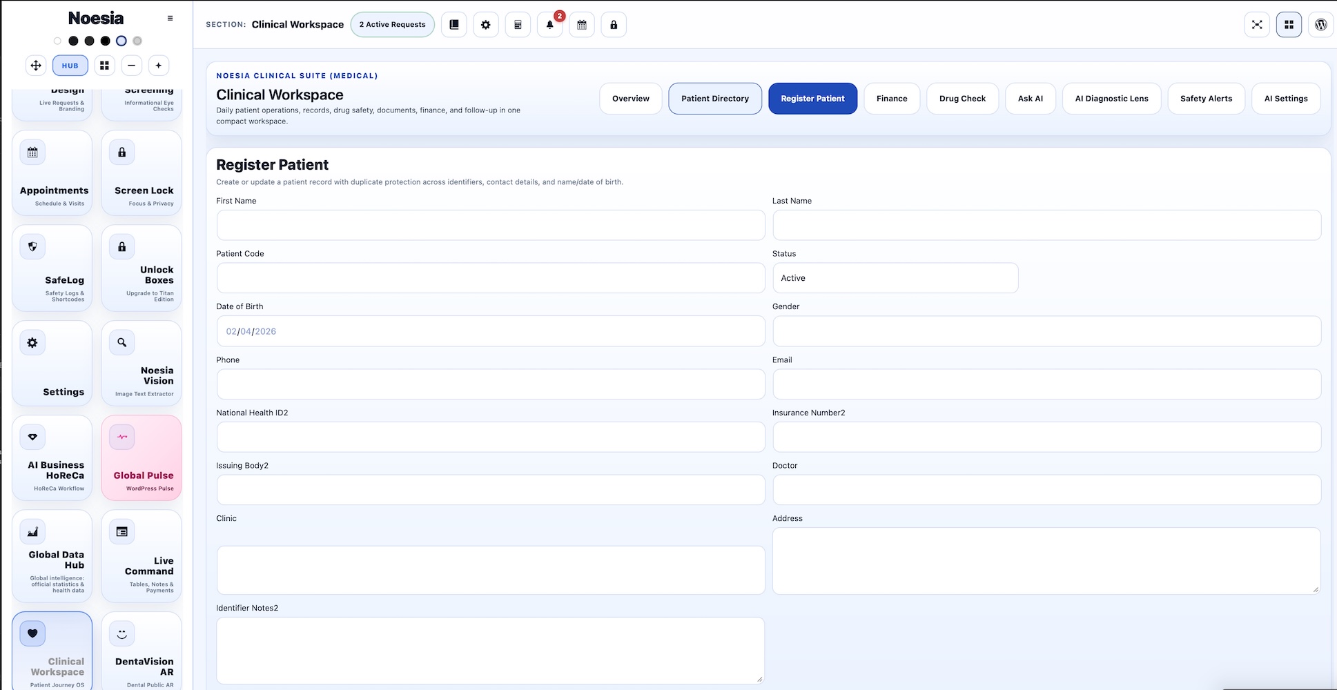1337x690 pixels.
Task: Open the hamburger menu beside Noesia logo
Action: (170, 18)
